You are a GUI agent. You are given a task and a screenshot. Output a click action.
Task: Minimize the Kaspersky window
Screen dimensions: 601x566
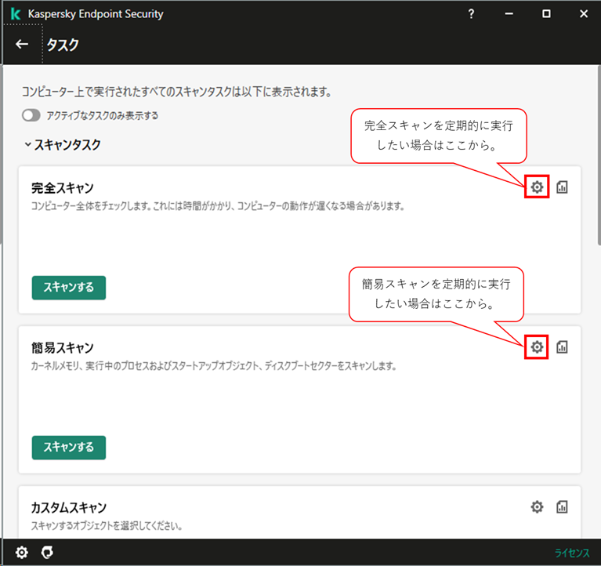(x=509, y=14)
